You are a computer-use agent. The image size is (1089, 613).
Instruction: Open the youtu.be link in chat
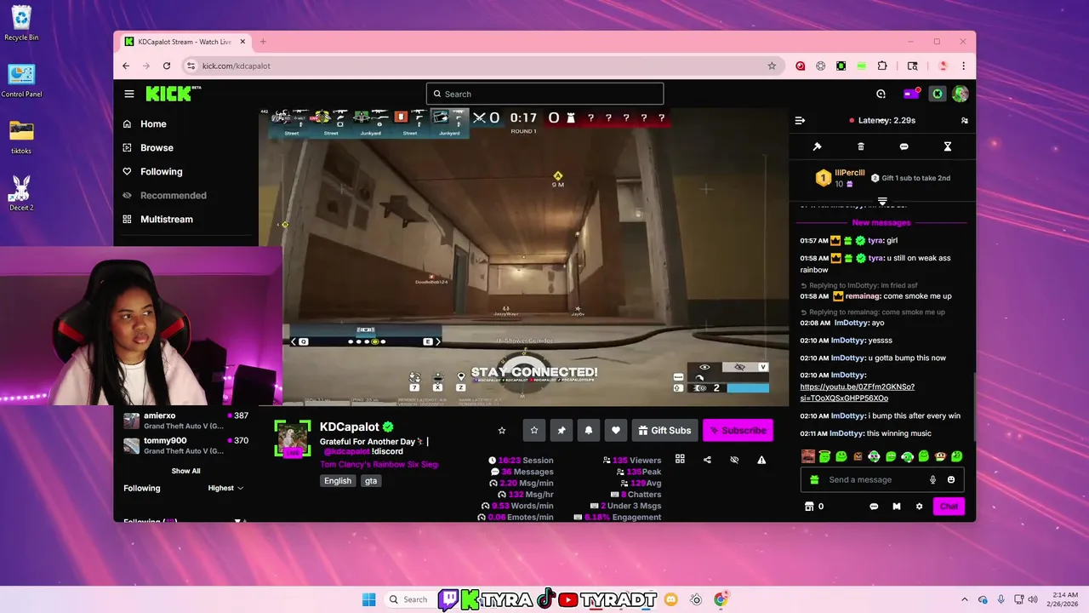(x=858, y=392)
